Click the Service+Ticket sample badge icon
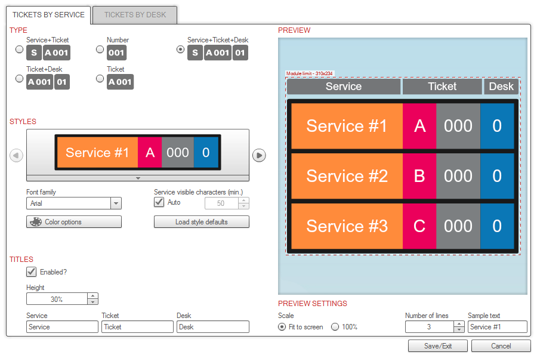The image size is (537, 358). 48,53
